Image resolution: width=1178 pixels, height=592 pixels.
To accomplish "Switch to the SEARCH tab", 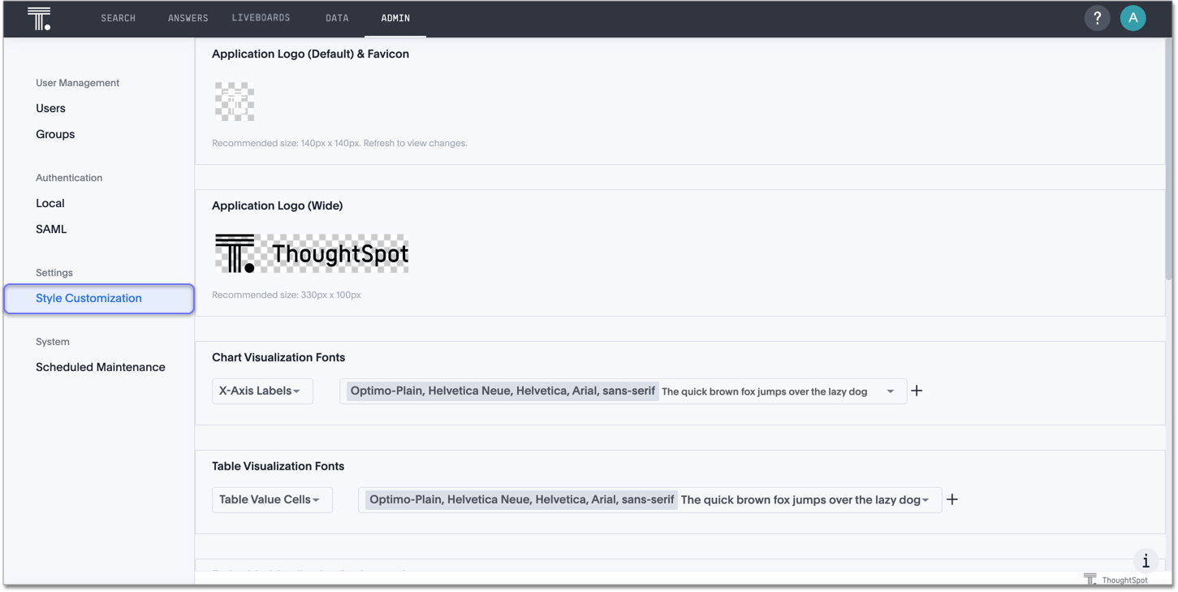I will (118, 18).
